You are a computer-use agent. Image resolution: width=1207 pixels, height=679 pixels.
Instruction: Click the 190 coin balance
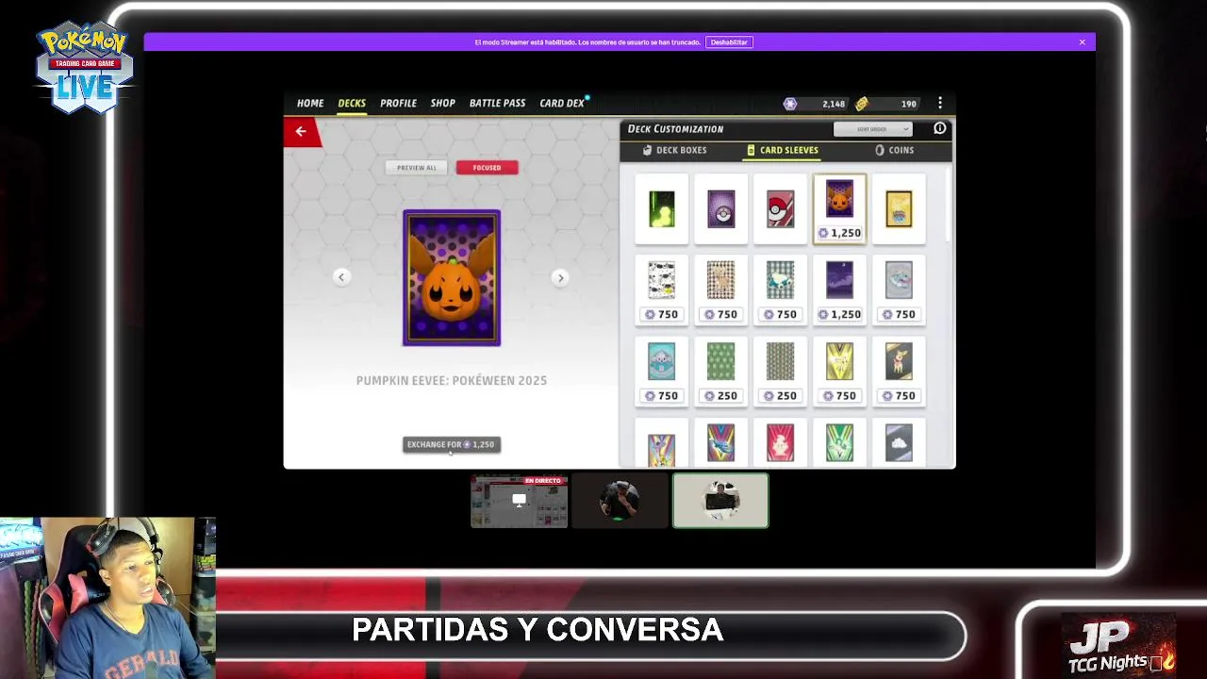(908, 104)
